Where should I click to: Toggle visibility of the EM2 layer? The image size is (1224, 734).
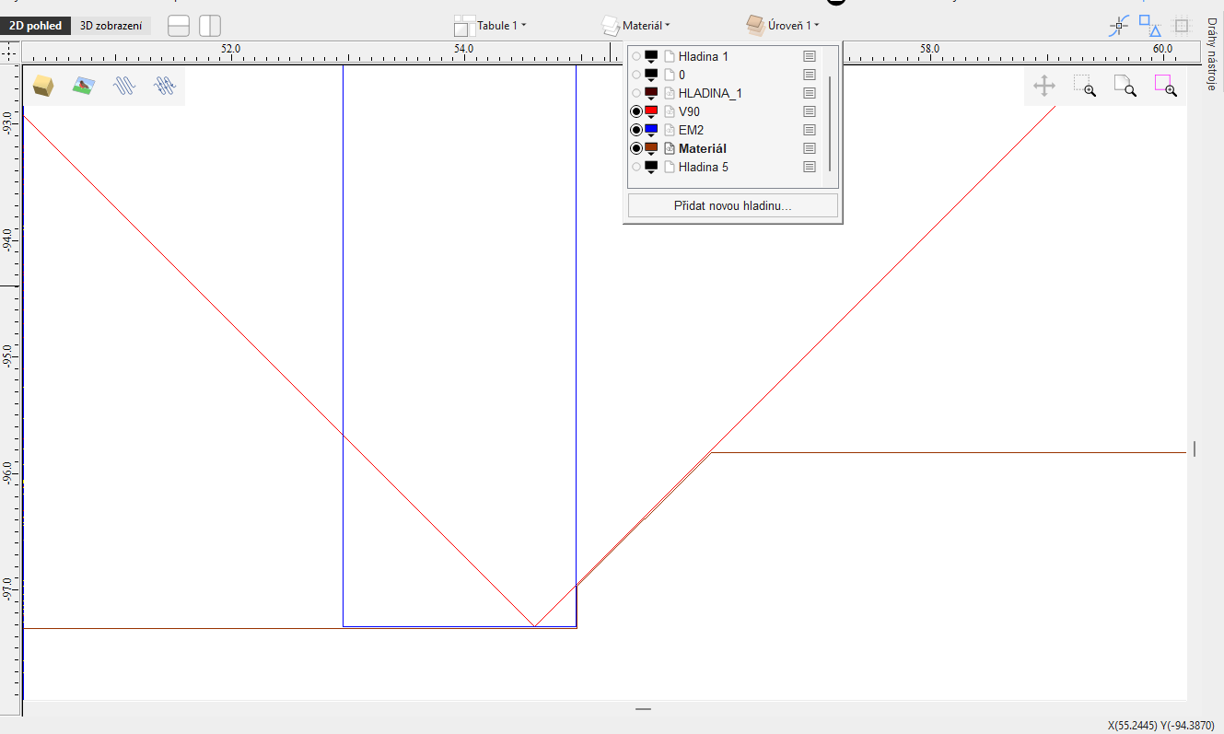(635, 130)
